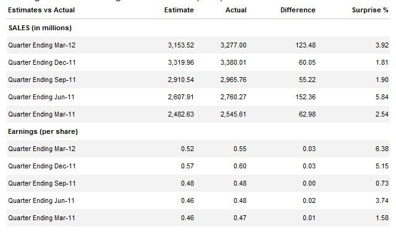Viewport: 396px width, 243px height.
Task: Click the 5.84 surprise percentage
Action: pyautogui.click(x=382, y=97)
